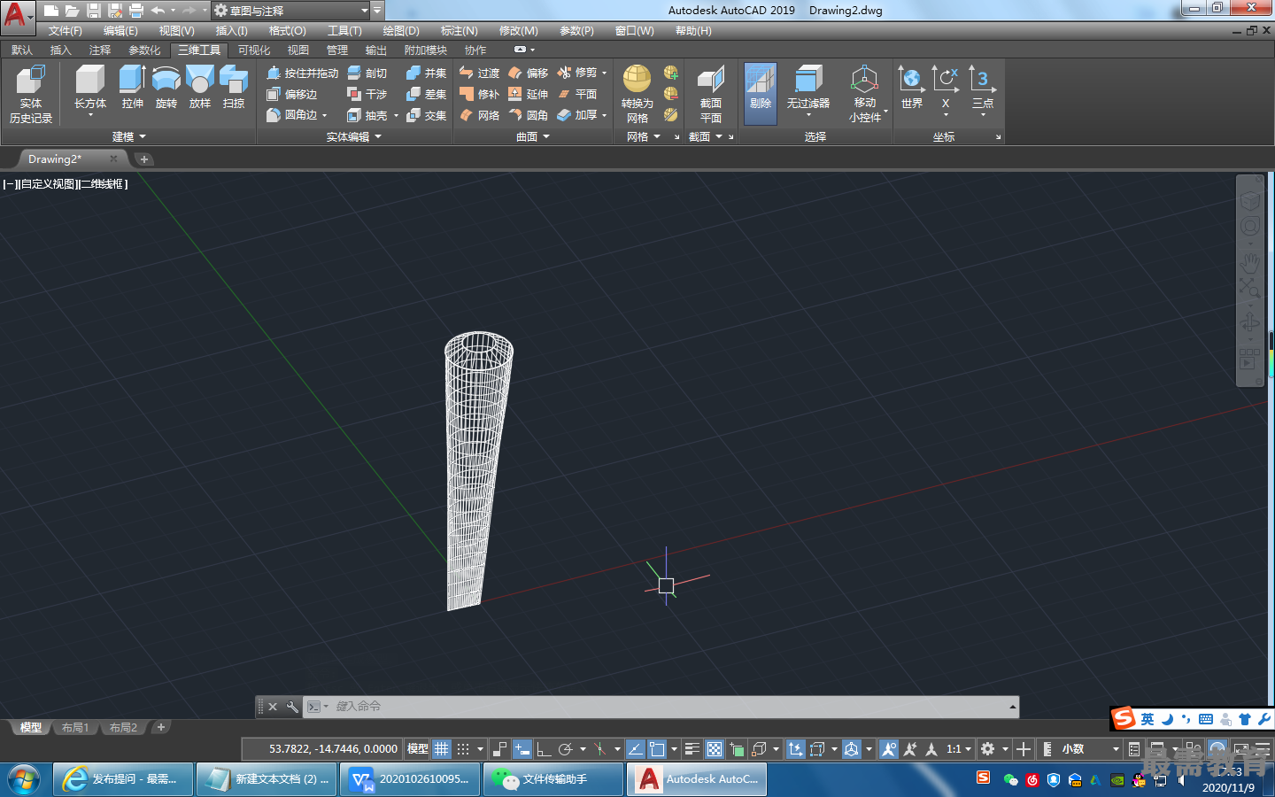
Task: Use the 扫掠 sweep tool
Action: pos(234,88)
